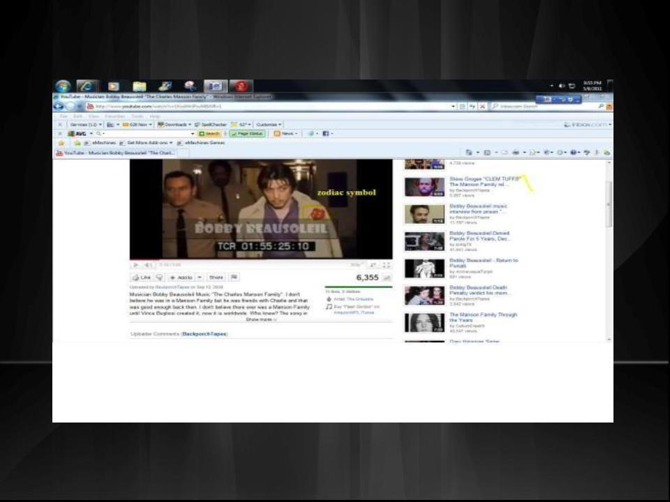Screen dimensions: 670x502
Task: Click the Facebook icon in AVG toolbar
Action: pyautogui.click(x=326, y=133)
